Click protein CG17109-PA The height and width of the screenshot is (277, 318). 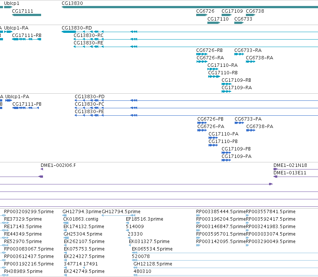pyautogui.click(x=237, y=156)
